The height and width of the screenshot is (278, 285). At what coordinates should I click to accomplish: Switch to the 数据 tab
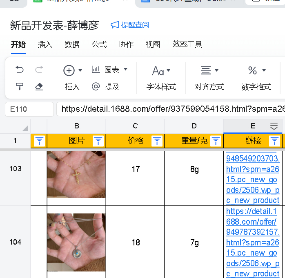(x=72, y=44)
